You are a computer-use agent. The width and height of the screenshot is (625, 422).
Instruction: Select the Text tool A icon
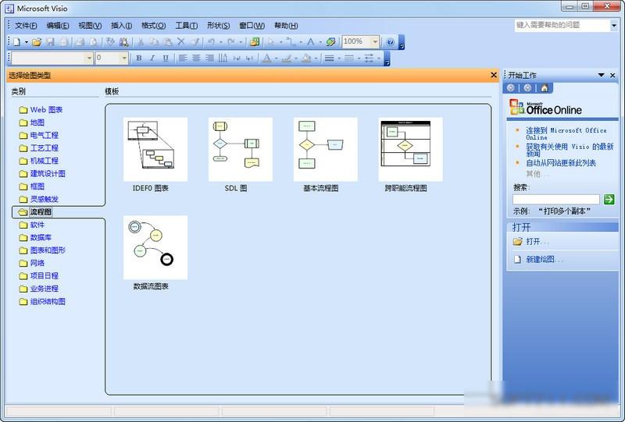point(310,42)
